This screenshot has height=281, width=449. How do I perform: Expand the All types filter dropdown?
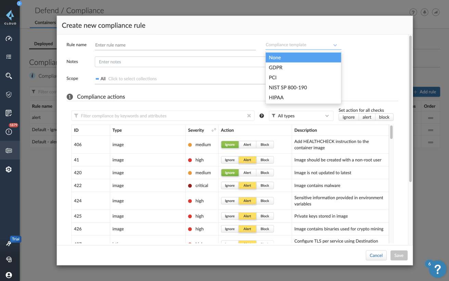301,116
